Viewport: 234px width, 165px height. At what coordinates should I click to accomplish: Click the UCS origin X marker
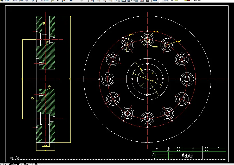(x=18, y=158)
